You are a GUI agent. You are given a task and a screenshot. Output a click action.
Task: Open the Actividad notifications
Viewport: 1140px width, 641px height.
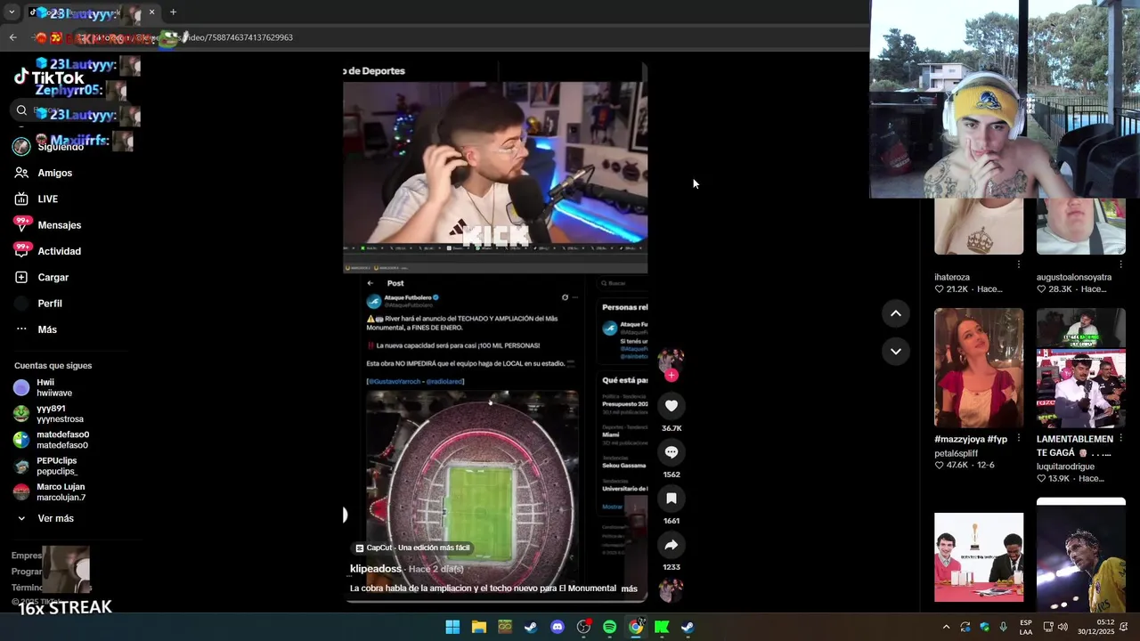pyautogui.click(x=48, y=251)
